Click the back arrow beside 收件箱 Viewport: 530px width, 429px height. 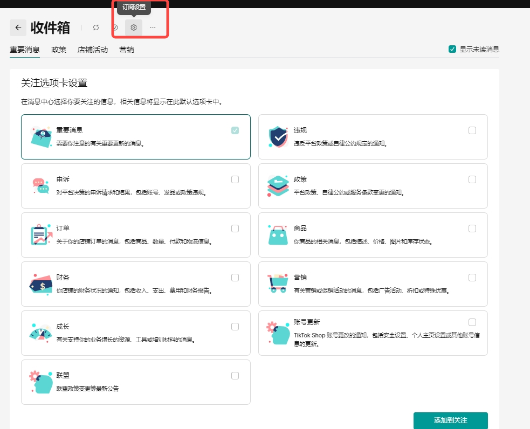(18, 27)
